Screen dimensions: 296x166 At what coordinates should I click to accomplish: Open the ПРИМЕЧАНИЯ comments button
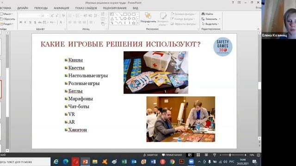click(172, 155)
